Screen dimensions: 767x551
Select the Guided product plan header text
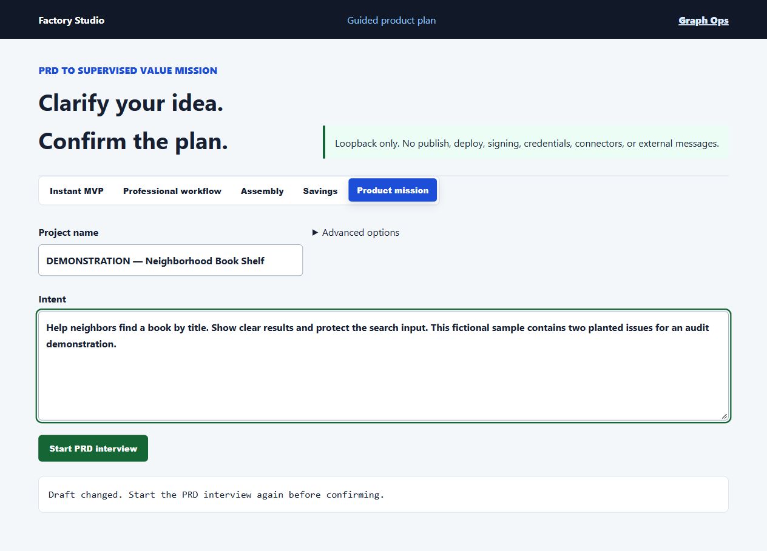pos(391,20)
